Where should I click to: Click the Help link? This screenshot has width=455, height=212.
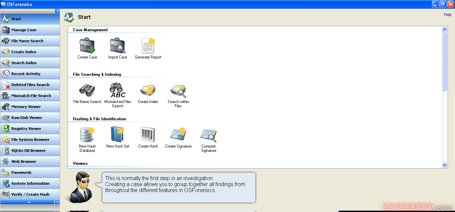[x=447, y=15]
